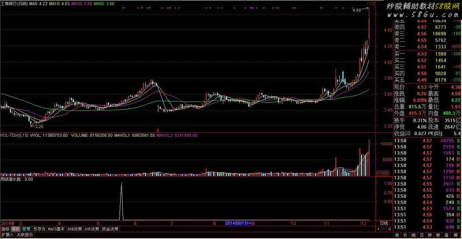Click the tick row with volume 10795
462x239 pixels.
tap(427, 141)
